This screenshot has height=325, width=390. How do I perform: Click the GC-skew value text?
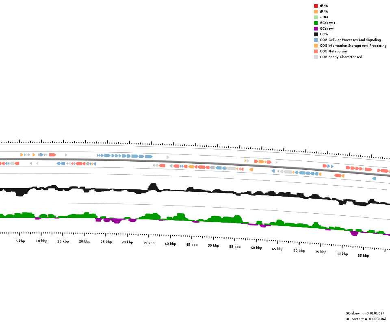tap(364, 313)
